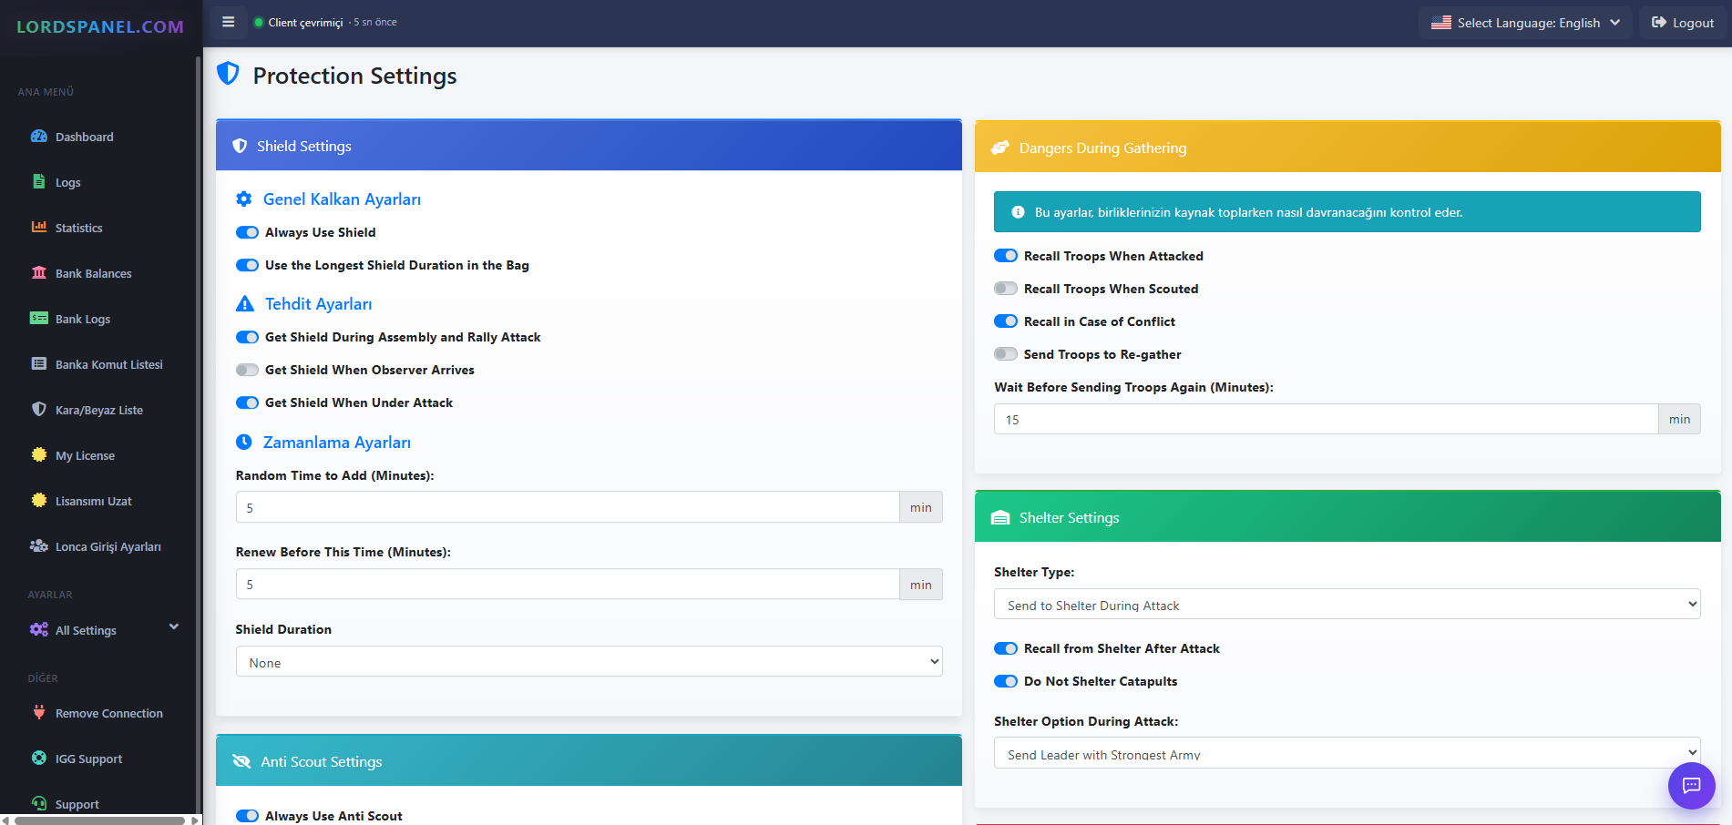The width and height of the screenshot is (1732, 825).
Task: Click the sidebar horizontal scrollbar
Action: click(100, 820)
